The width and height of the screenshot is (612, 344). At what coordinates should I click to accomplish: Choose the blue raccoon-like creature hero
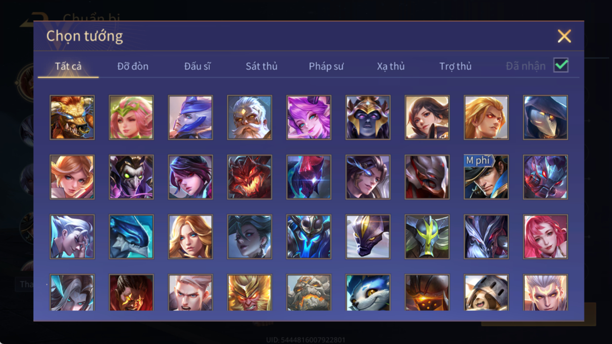368,293
